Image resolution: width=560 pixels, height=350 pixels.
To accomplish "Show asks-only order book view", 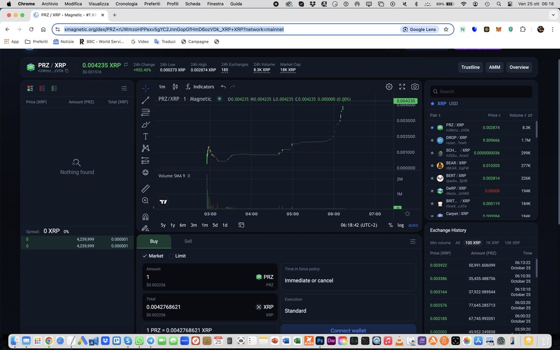I will click(42, 88).
